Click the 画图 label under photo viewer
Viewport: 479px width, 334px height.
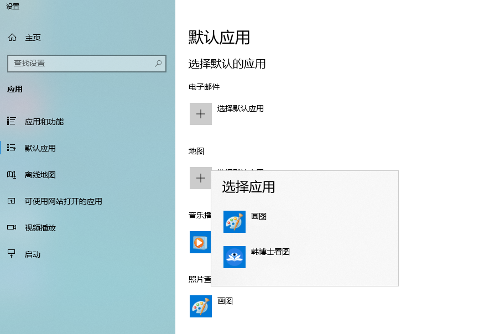225,301
